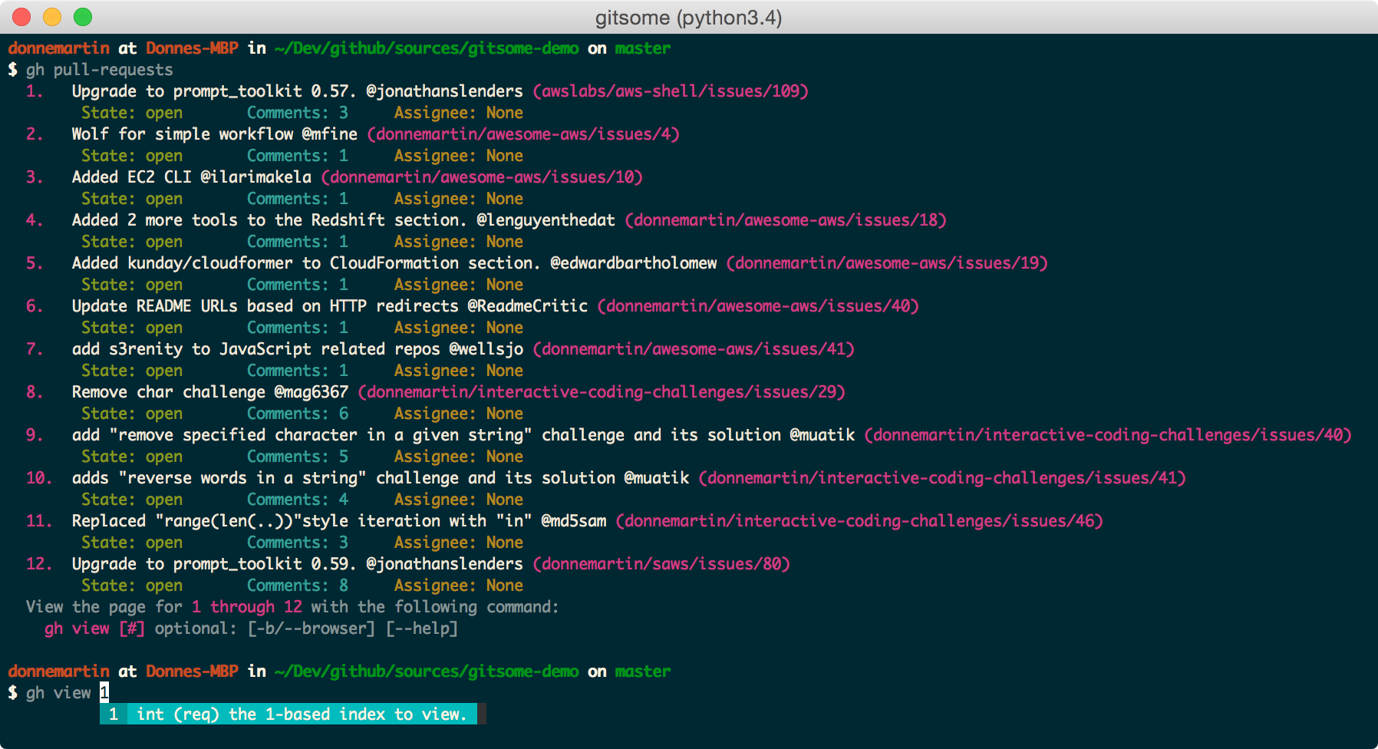The width and height of the screenshot is (1378, 749).
Task: Select the autocomplete suggestion '1 int (req)'
Action: click(288, 714)
